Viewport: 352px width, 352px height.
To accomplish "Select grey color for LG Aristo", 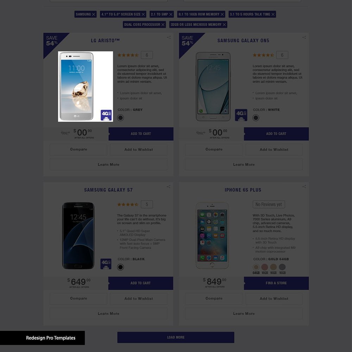I will [x=120, y=118].
